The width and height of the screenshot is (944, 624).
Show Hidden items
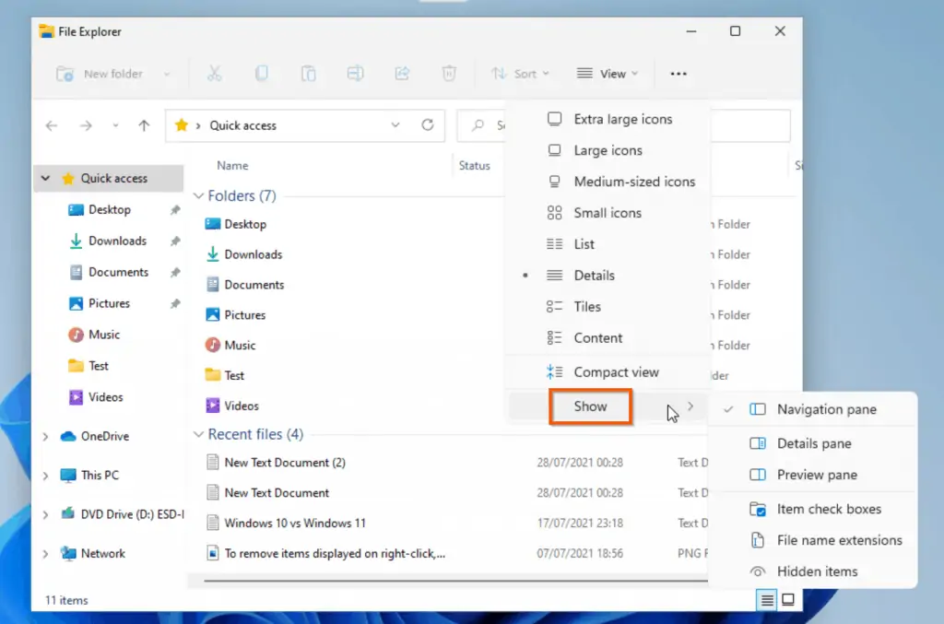click(813, 571)
